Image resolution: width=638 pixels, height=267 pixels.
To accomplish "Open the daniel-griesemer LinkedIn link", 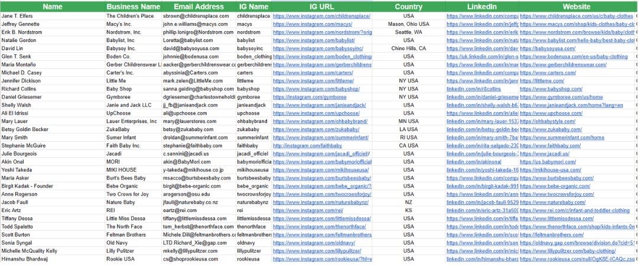I will coord(483,97).
